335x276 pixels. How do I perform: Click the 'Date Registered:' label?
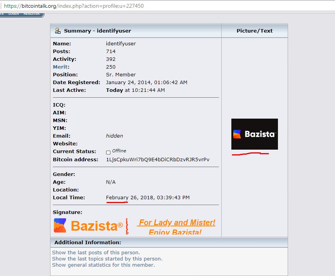(76, 82)
